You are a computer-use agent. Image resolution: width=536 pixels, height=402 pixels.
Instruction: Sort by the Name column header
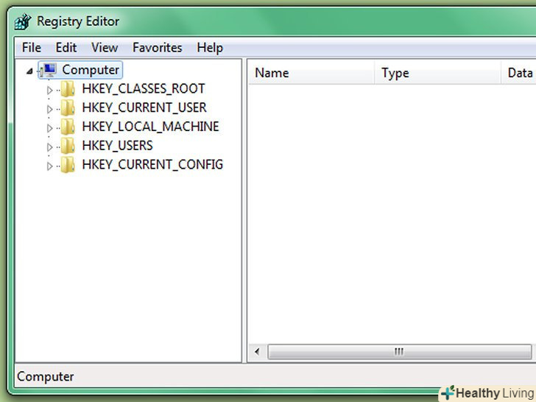[x=311, y=73]
